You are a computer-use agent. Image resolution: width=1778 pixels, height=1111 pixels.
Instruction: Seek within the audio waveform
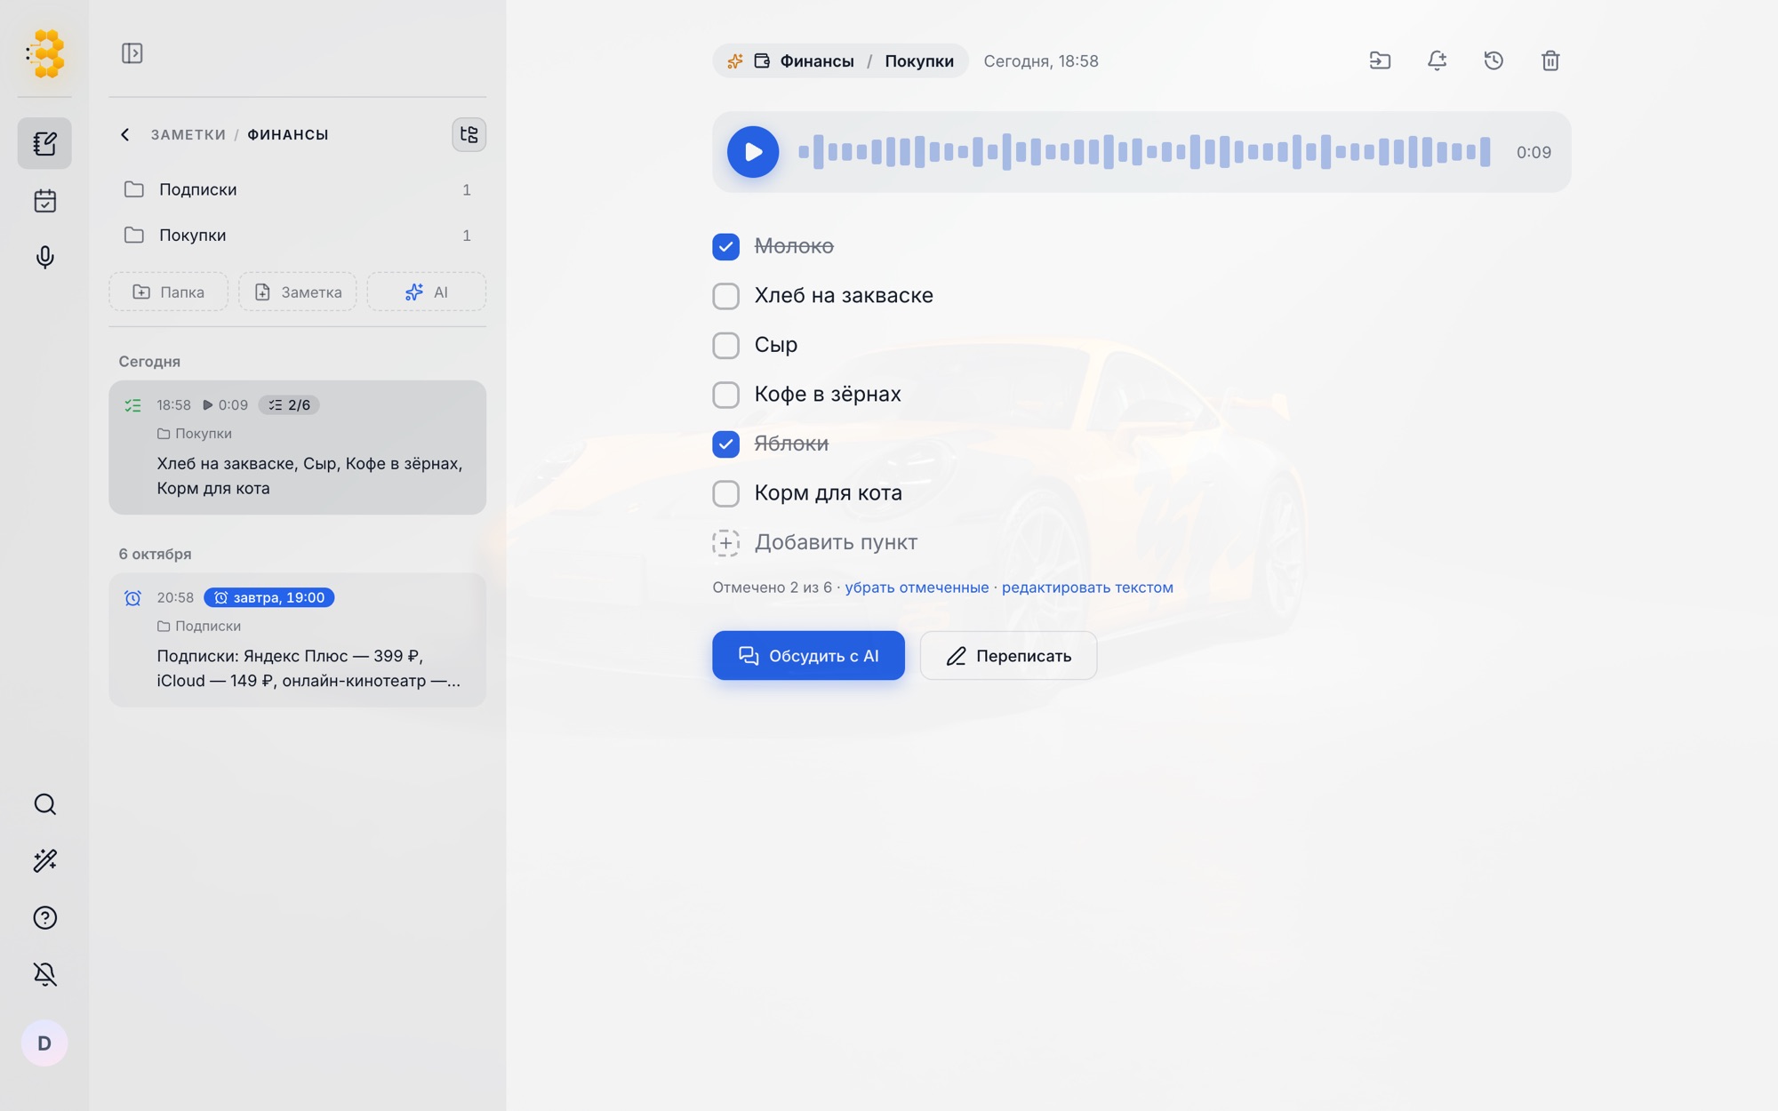(x=1144, y=152)
